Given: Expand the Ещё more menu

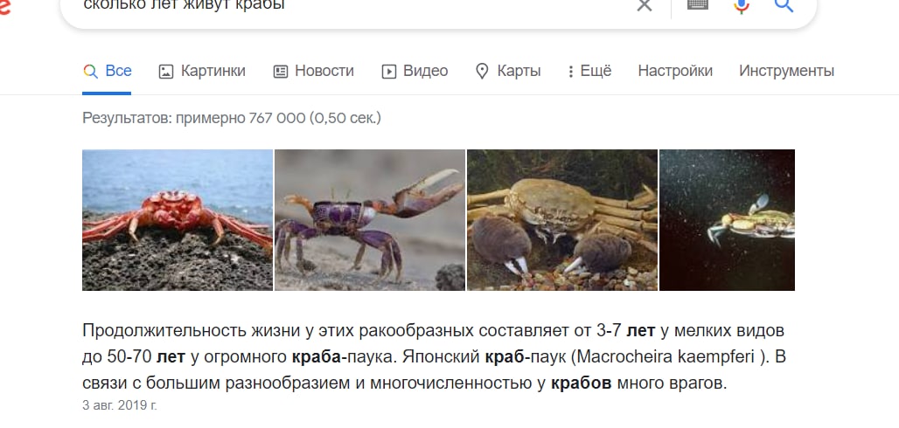Looking at the screenshot, I should pos(589,71).
